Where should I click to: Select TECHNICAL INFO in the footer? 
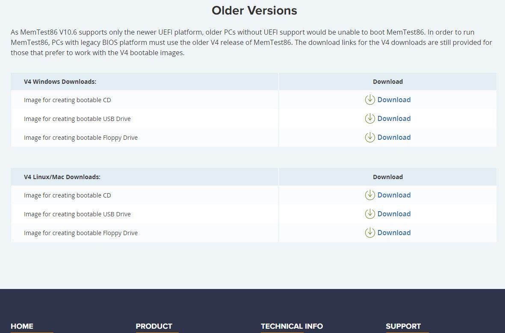click(292, 326)
